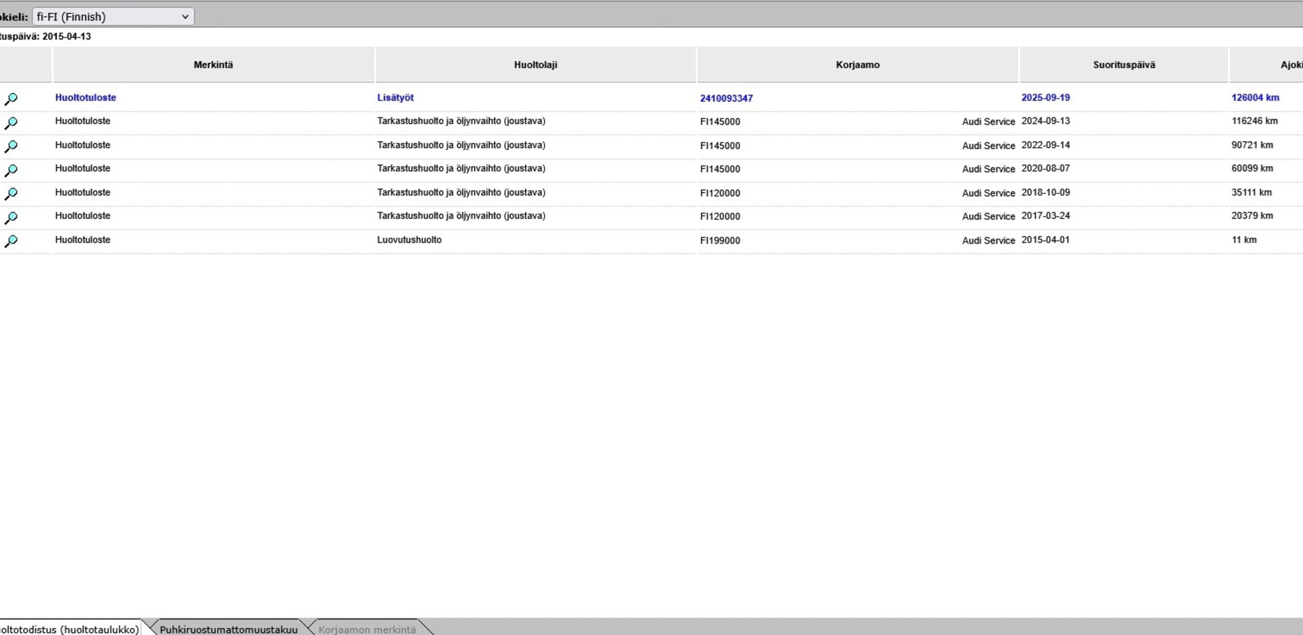Click the 126004 km mileage value

1255,98
